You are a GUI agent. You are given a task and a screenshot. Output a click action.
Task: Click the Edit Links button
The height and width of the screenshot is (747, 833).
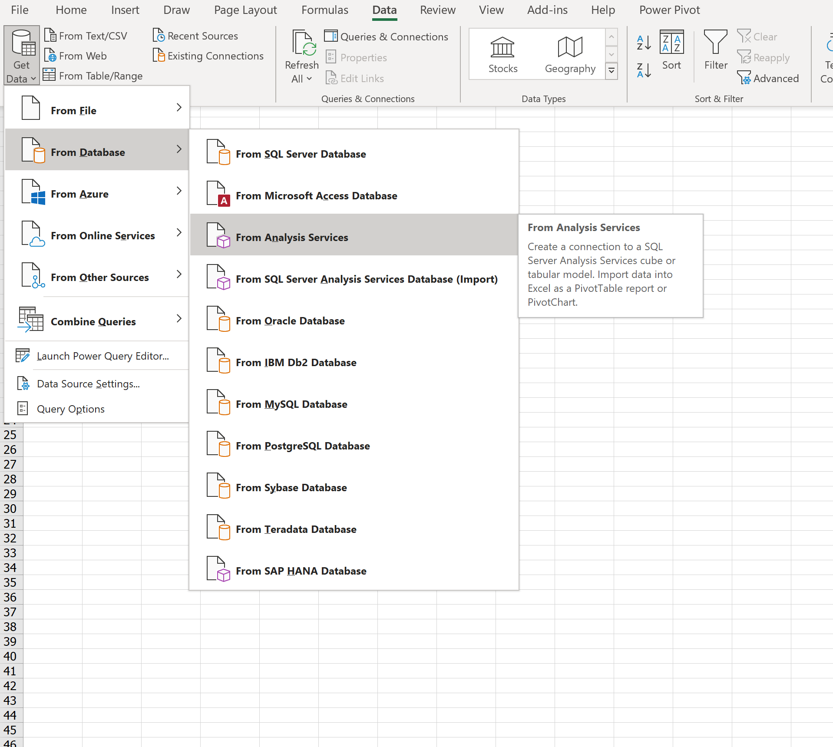point(354,78)
